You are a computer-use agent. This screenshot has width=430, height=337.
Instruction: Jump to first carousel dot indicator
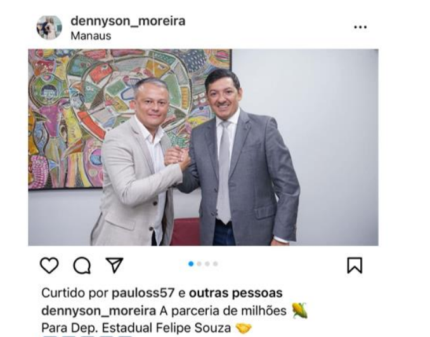[x=191, y=264]
